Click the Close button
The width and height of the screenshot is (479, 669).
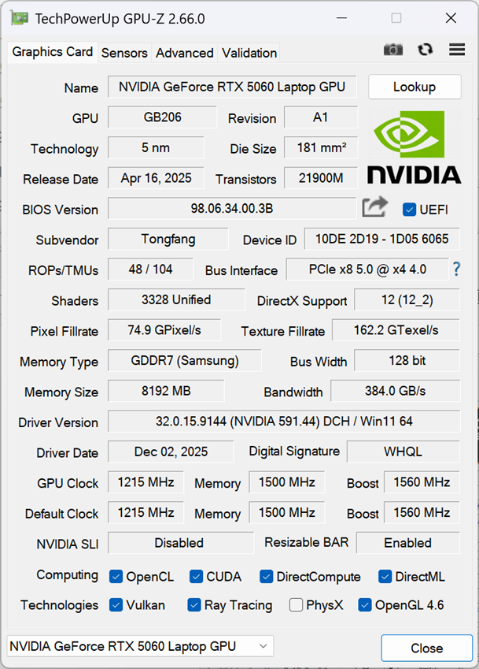426,648
